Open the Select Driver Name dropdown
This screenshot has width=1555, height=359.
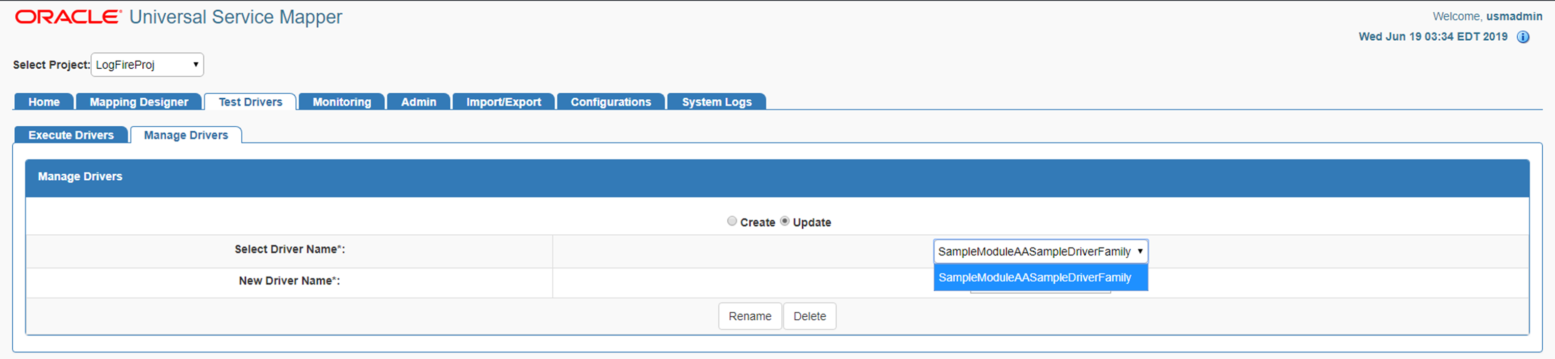(1040, 251)
